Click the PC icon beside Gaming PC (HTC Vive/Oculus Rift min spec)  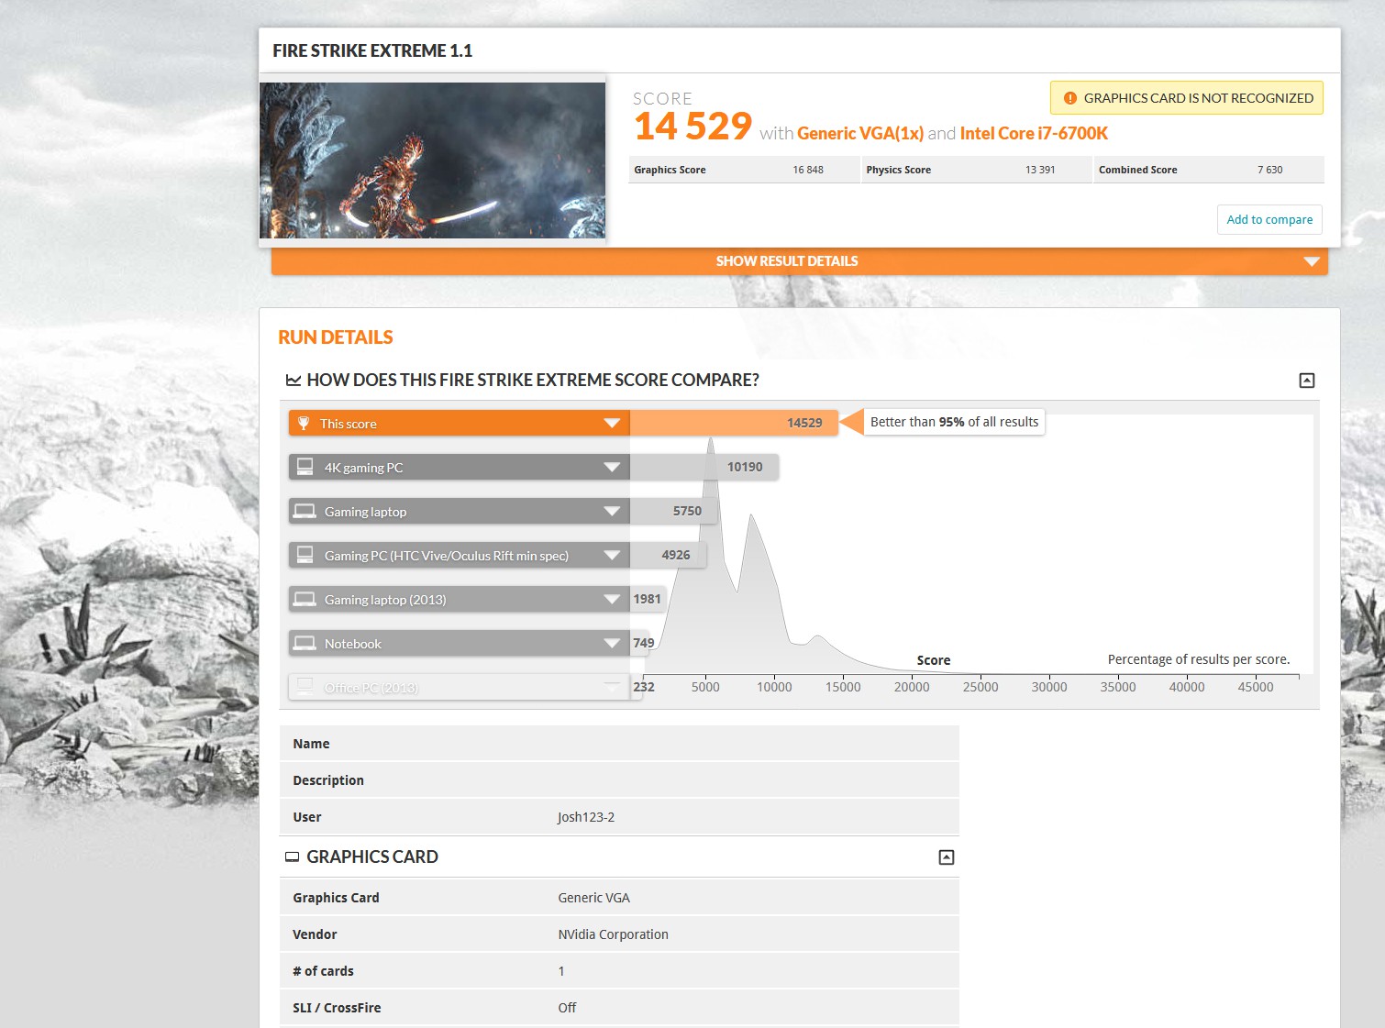click(x=305, y=555)
